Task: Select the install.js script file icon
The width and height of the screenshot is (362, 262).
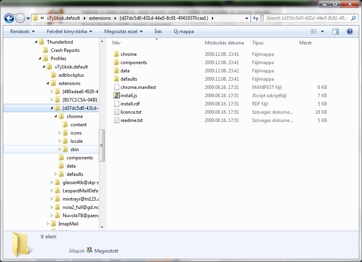Action: click(x=117, y=95)
